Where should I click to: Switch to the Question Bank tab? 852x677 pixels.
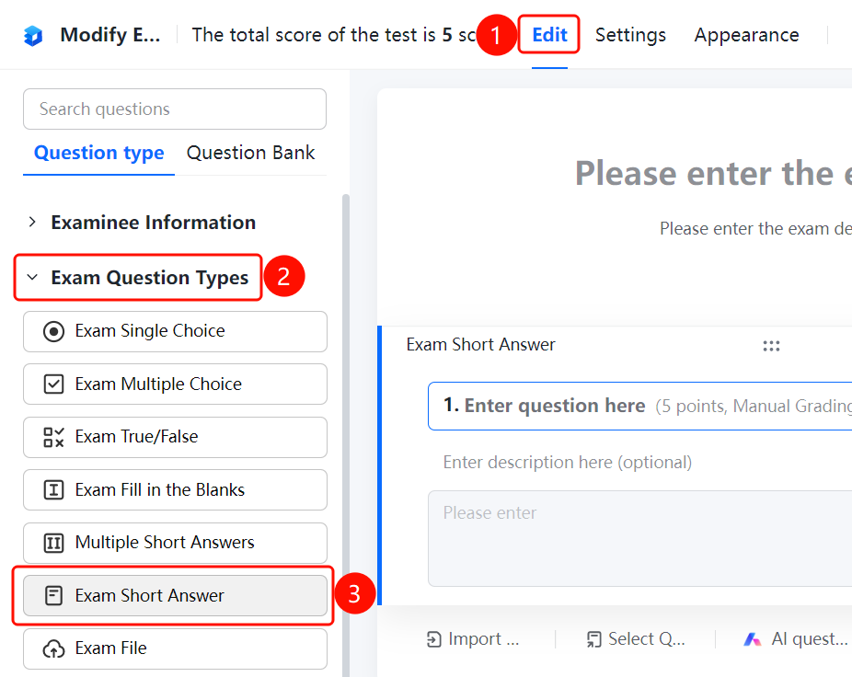pyautogui.click(x=250, y=153)
